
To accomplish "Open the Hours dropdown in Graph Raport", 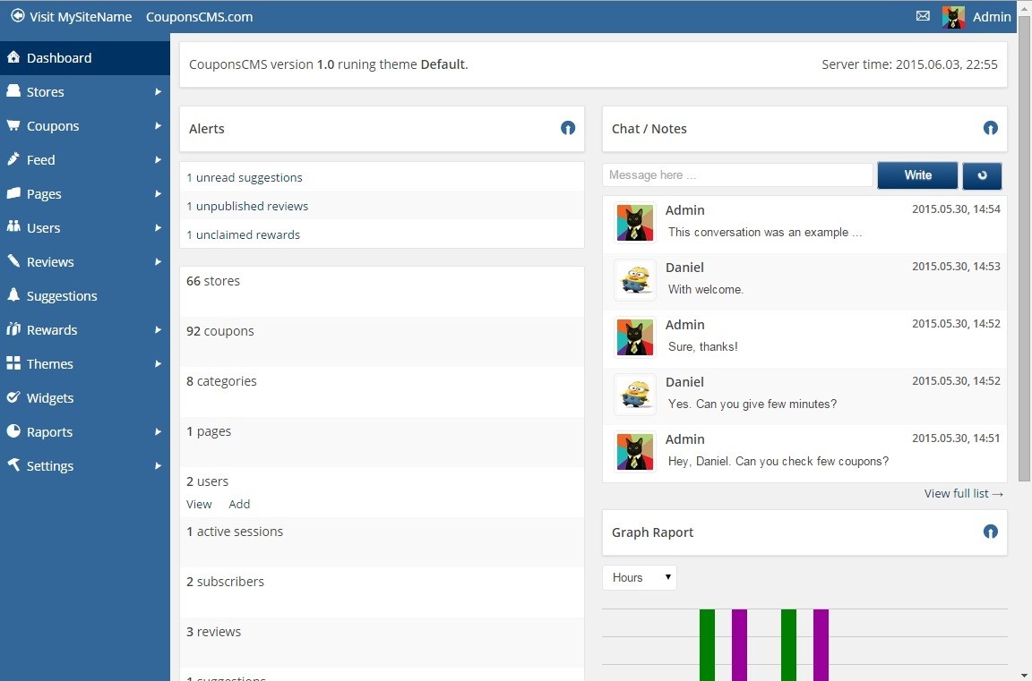I will [640, 577].
